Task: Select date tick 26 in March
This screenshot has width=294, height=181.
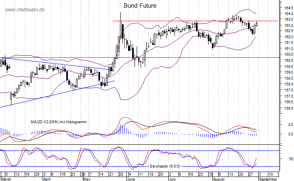Action: pyautogui.click(x=37, y=174)
